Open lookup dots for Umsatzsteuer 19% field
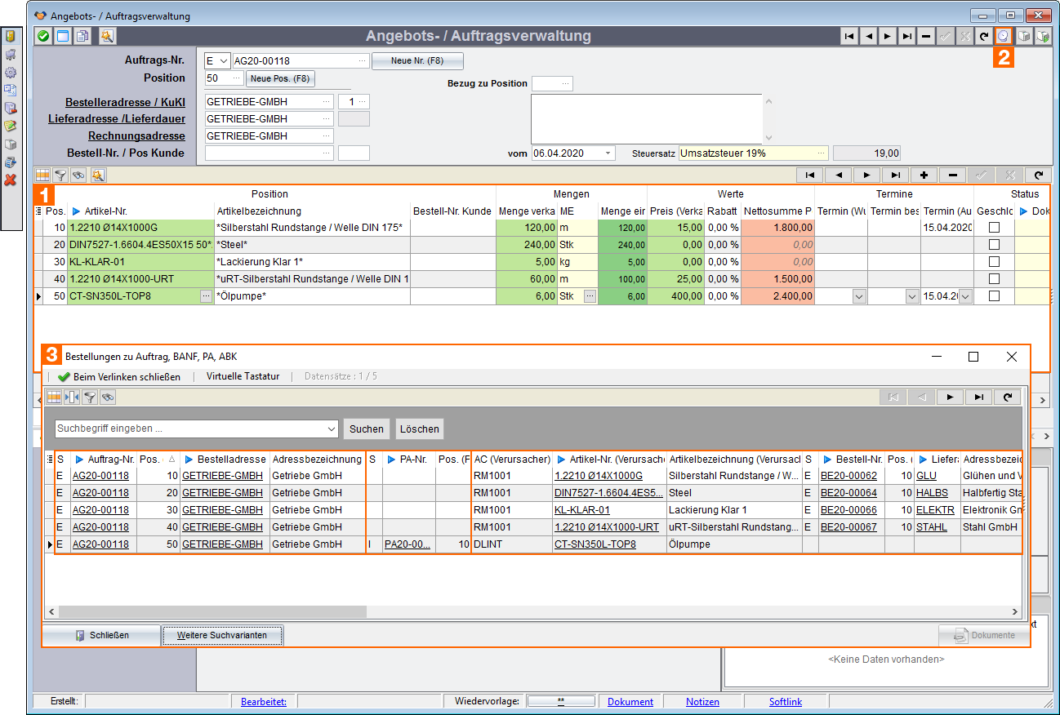The height and width of the screenshot is (715, 1060). (822, 153)
